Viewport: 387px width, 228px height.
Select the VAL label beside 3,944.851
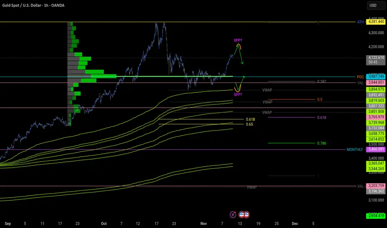[360, 83]
